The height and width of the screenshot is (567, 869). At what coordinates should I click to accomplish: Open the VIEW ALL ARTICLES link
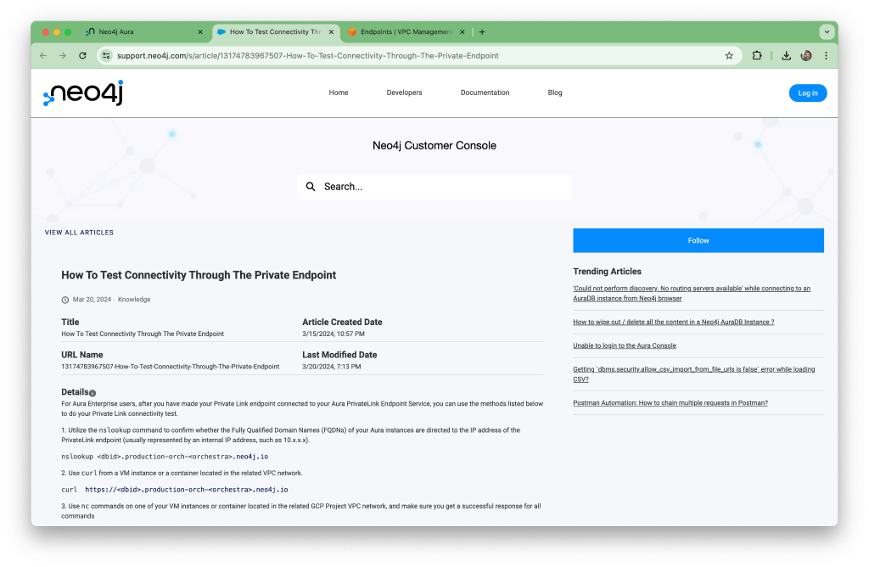pos(79,232)
